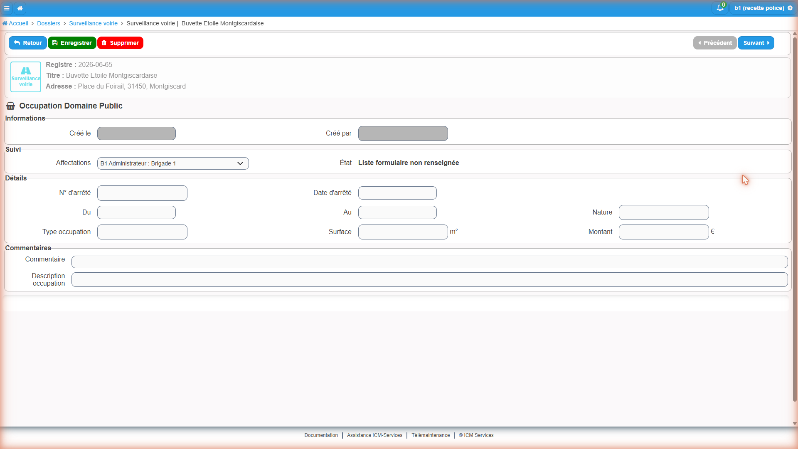Click the Occupation Domaine Public basket icon
The height and width of the screenshot is (449, 798).
click(x=10, y=106)
